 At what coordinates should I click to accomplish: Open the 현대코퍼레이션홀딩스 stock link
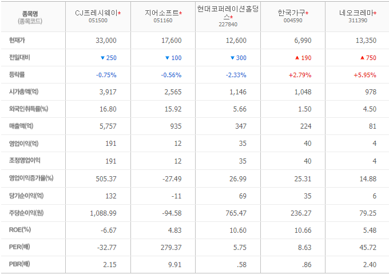228,13
